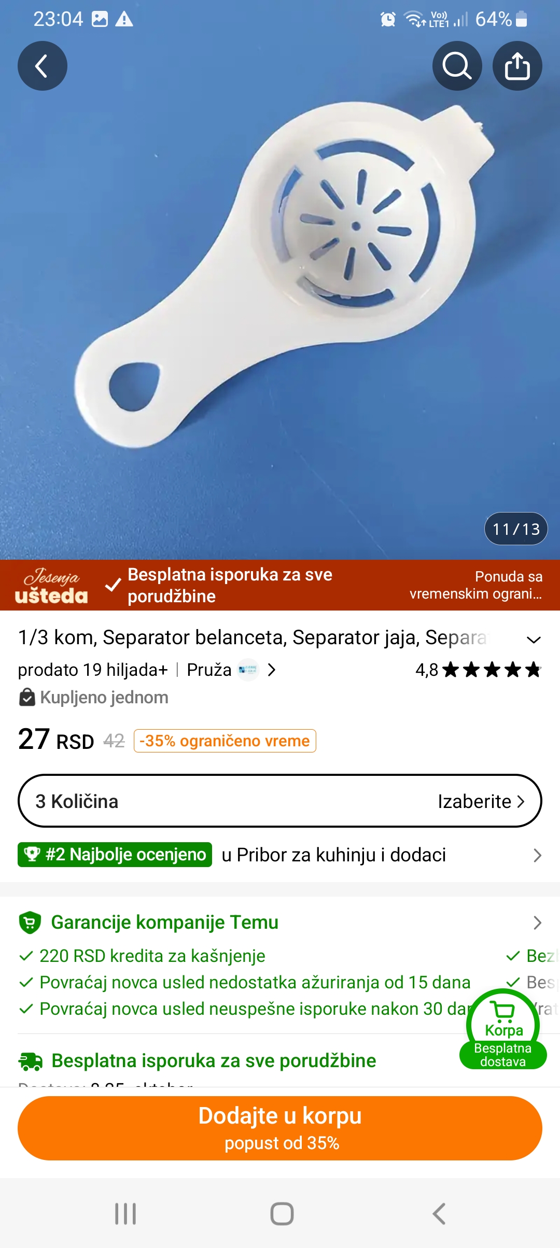Expand the product title with the chevron
The image size is (560, 1248).
pyautogui.click(x=534, y=639)
